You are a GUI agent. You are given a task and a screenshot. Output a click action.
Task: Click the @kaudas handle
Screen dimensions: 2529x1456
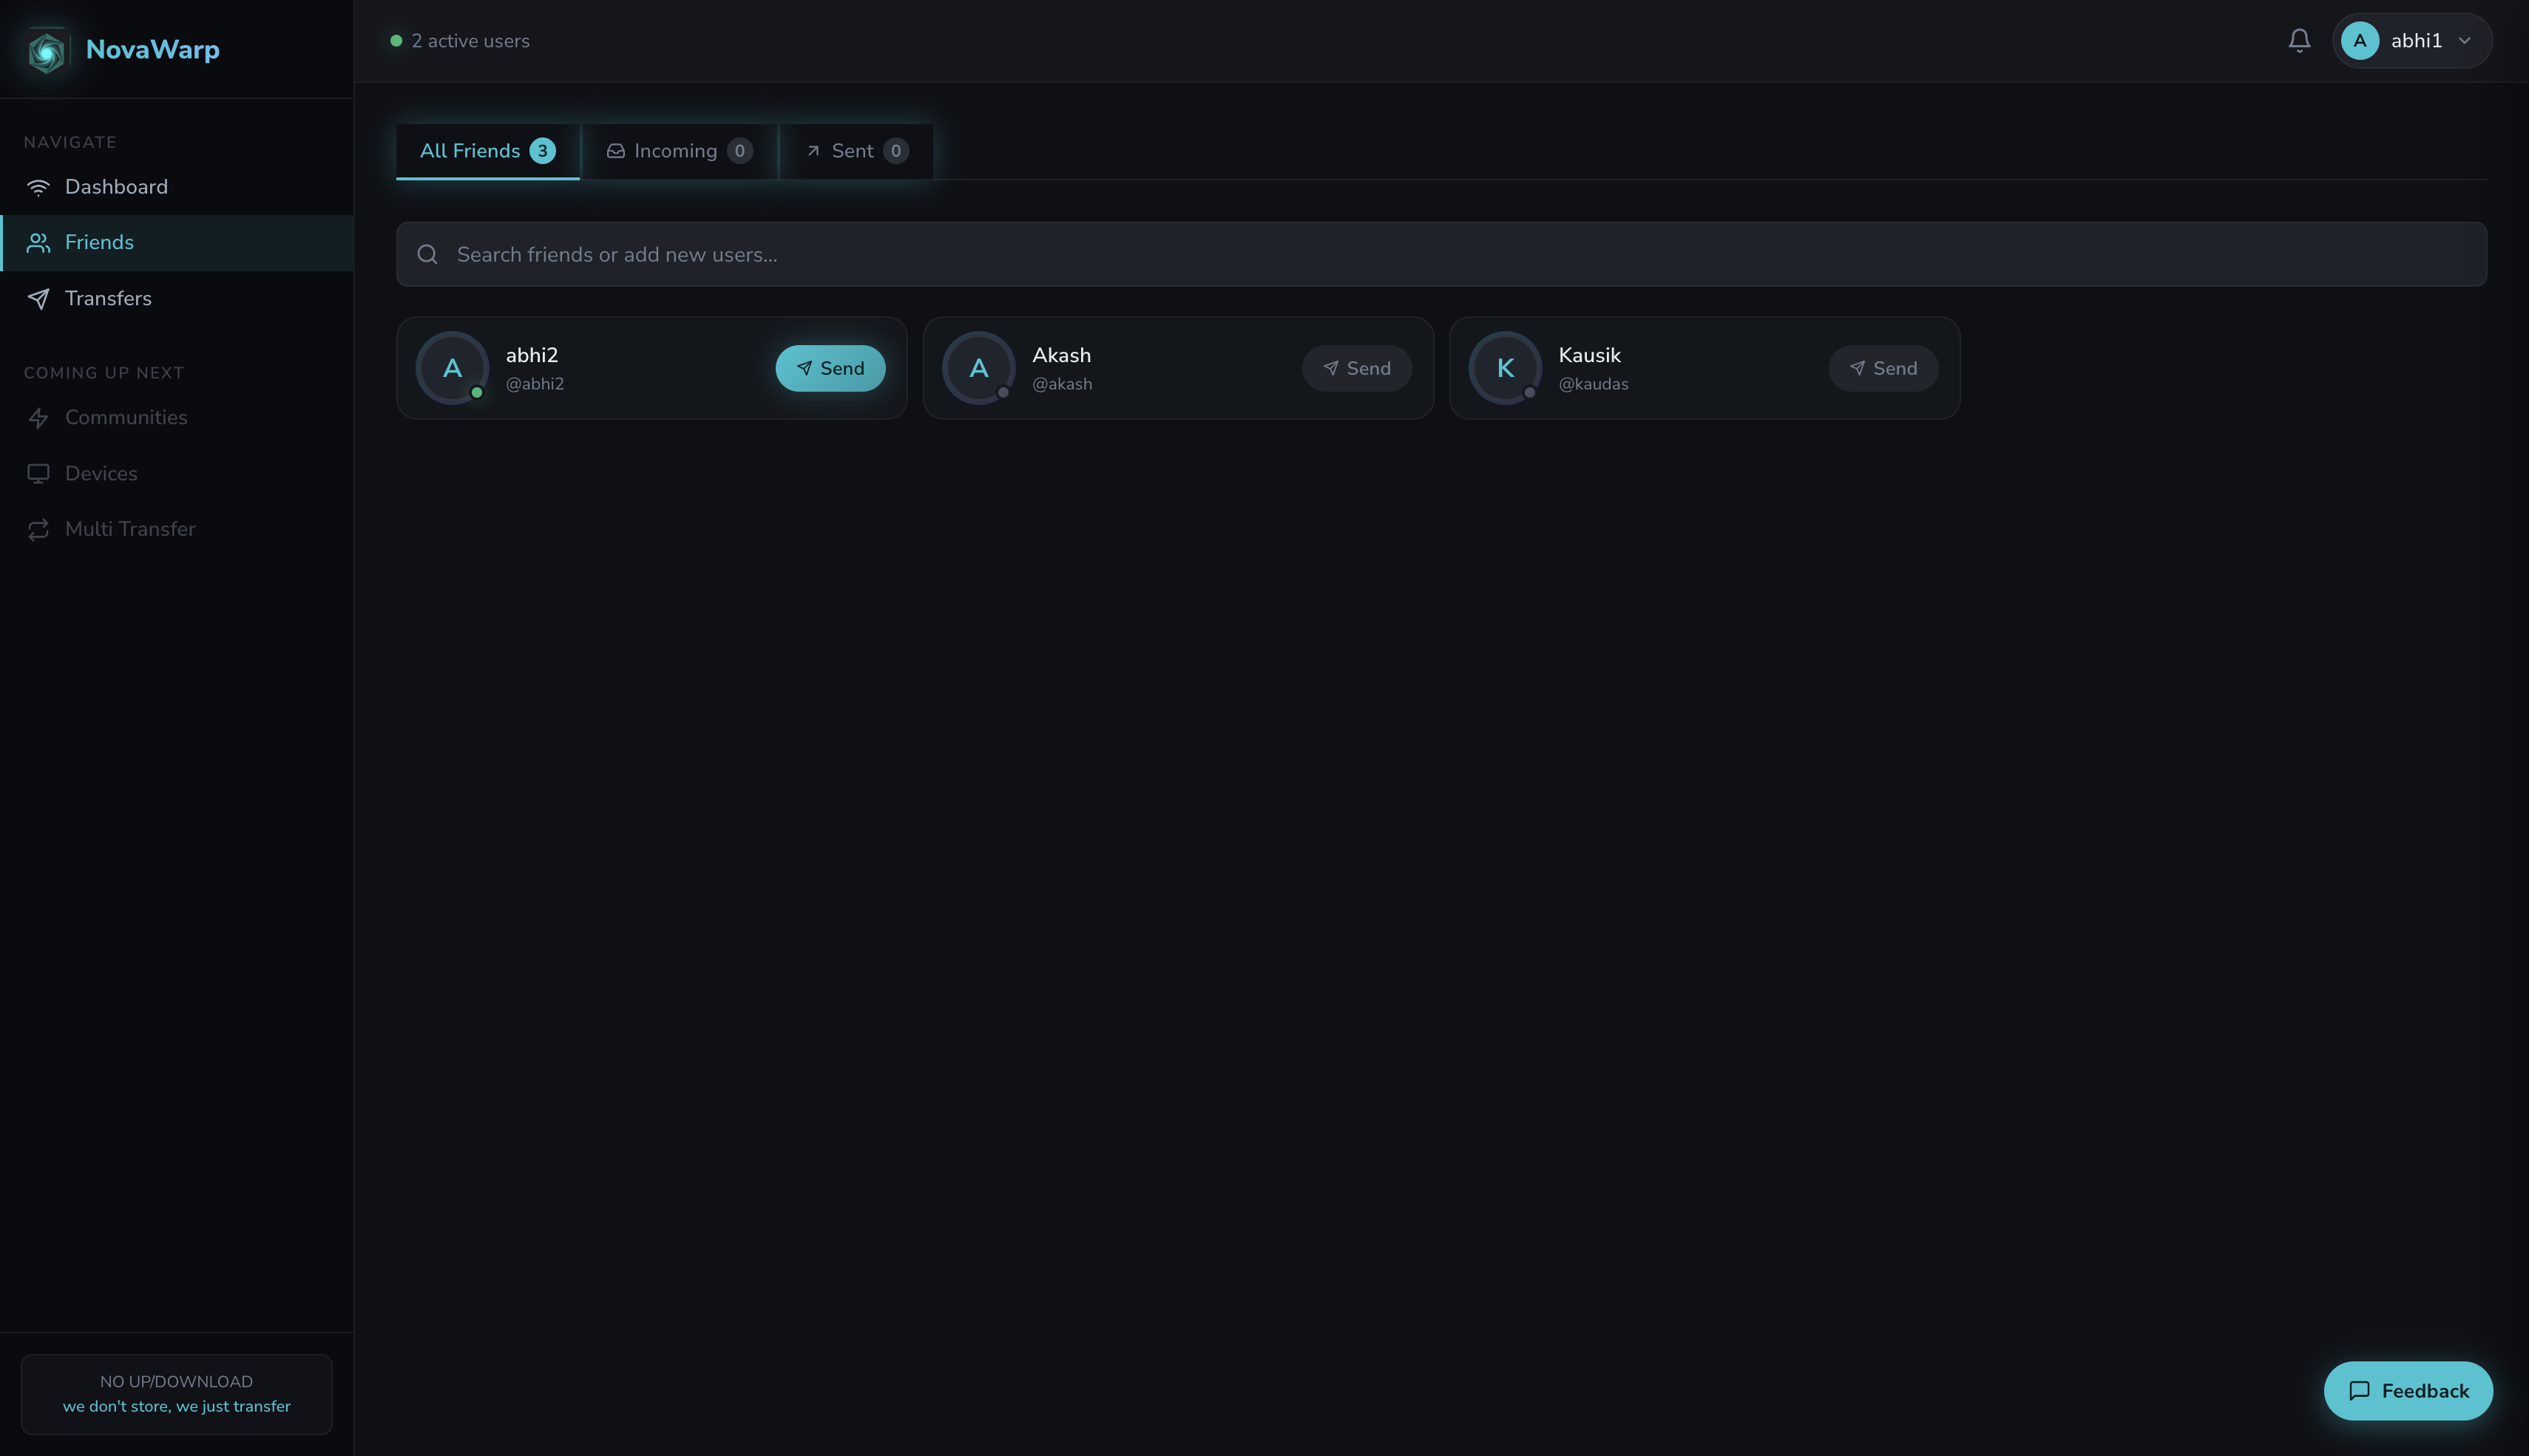[1593, 384]
